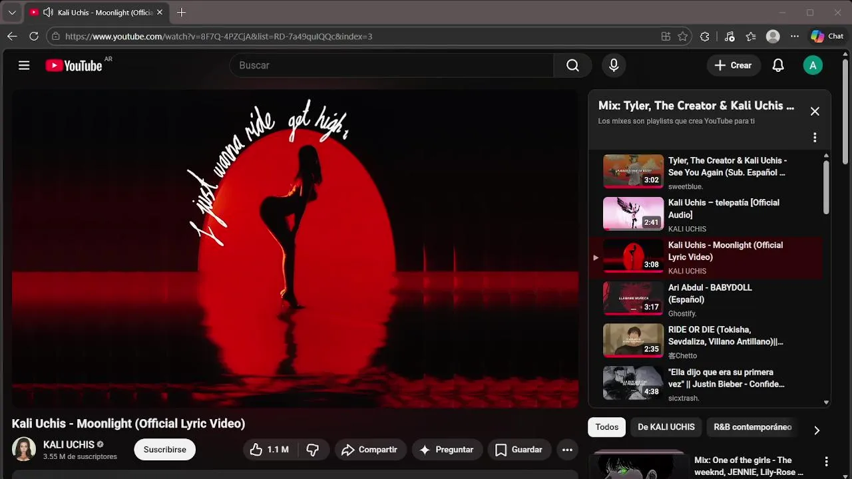
Task: Click the Preguntar button
Action: pos(446,450)
